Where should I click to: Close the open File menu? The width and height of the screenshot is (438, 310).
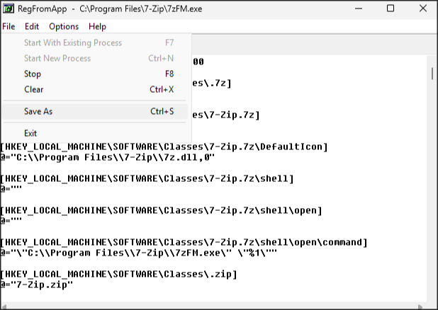pos(9,26)
